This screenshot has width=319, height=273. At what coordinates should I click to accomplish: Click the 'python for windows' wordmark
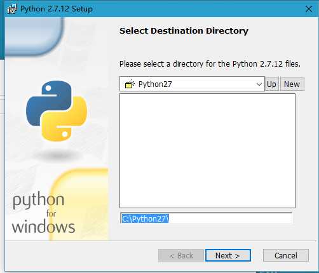pos(43,213)
